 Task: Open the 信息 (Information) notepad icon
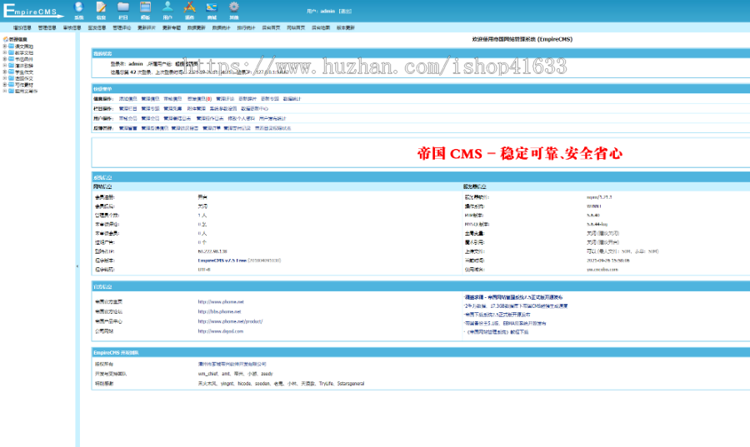[101, 7]
